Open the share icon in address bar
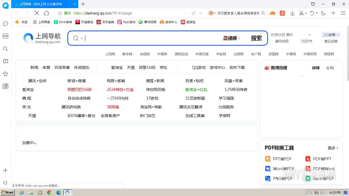Viewport: 349px width, 196px height. click(194, 13)
